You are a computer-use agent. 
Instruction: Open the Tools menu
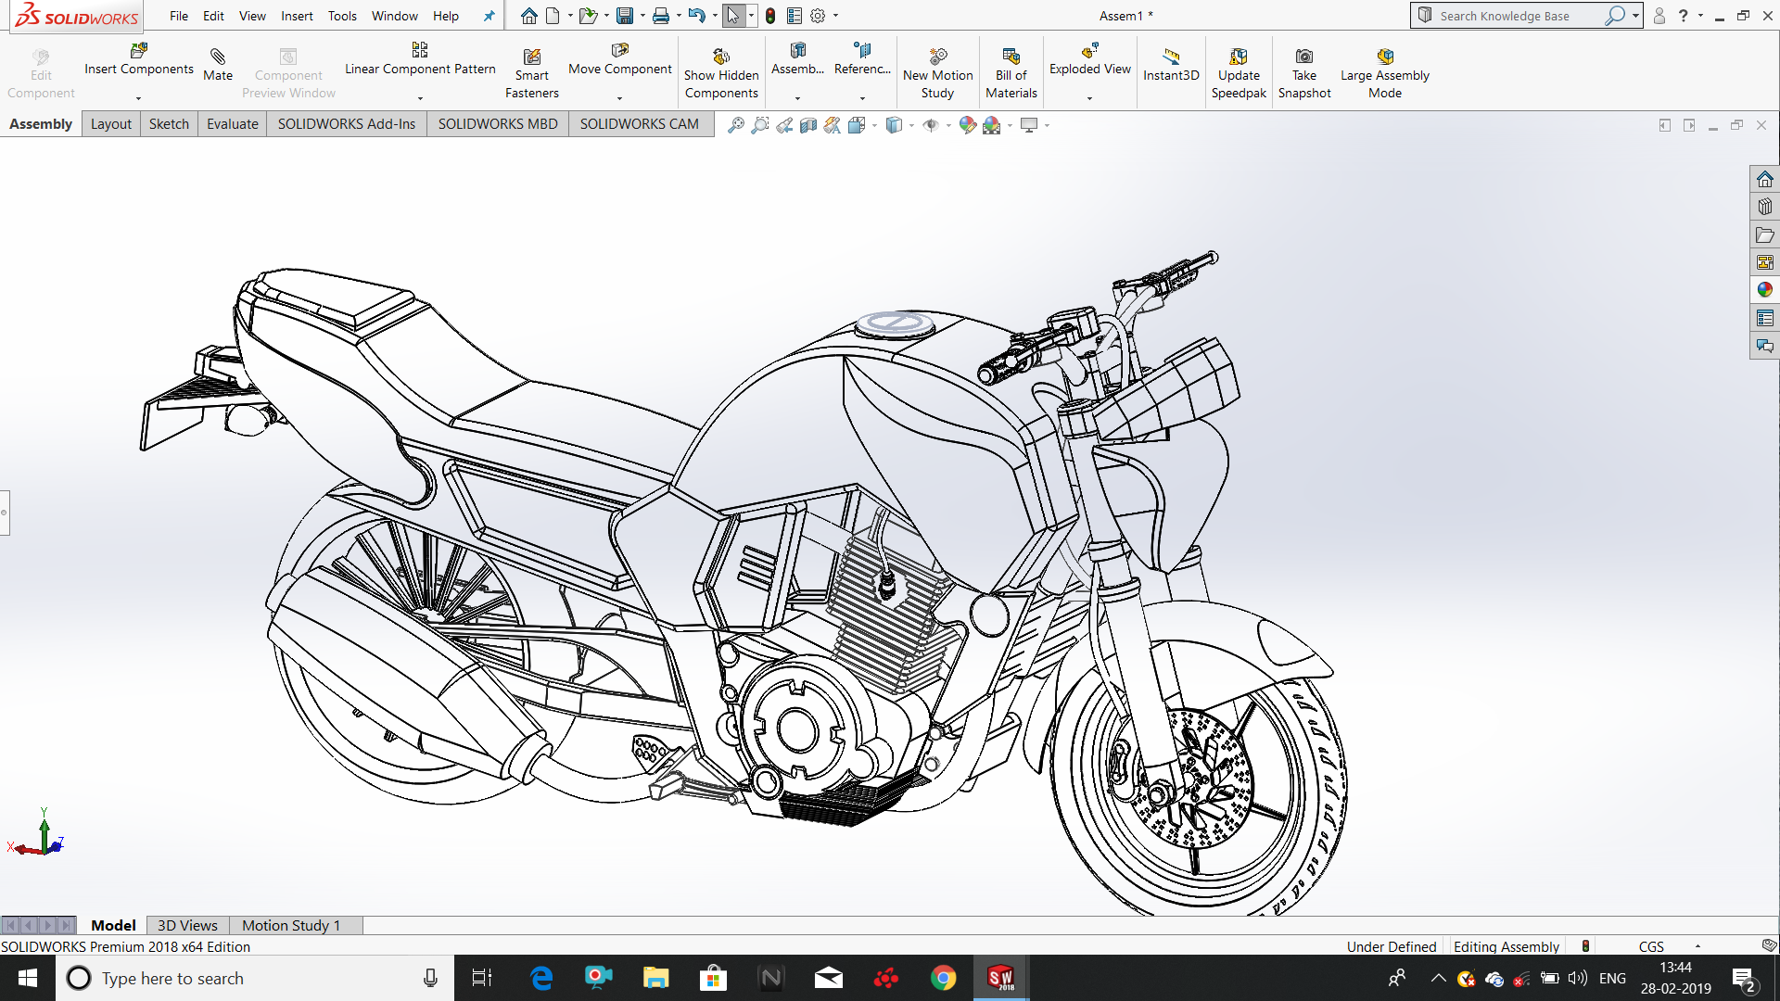tap(342, 16)
